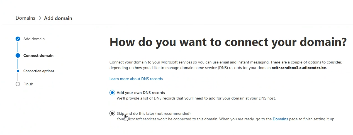Select the 'Add your own DNS records' radio button
Viewport: 353px width, 135px height.
coord(112,93)
